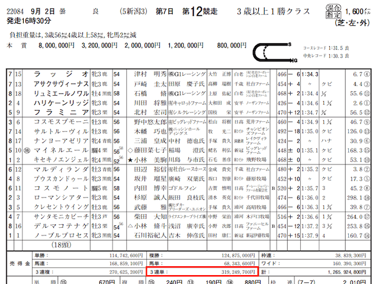Select horse name ナンヨーアゼリア
Image resolution: width=379 pixels, height=284 pixels.
tap(61, 141)
